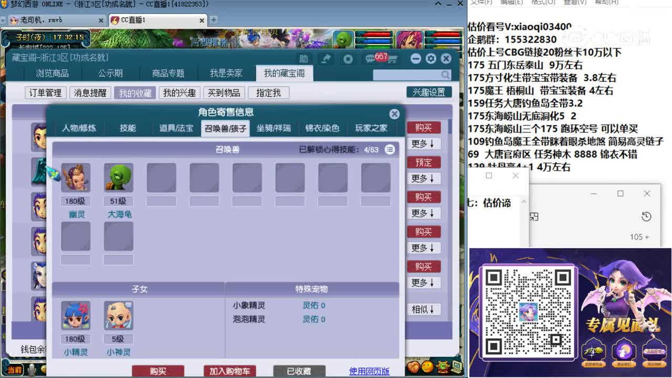This screenshot has height=378, width=672.
Task: Open the 技能 tab
Action: [128, 128]
